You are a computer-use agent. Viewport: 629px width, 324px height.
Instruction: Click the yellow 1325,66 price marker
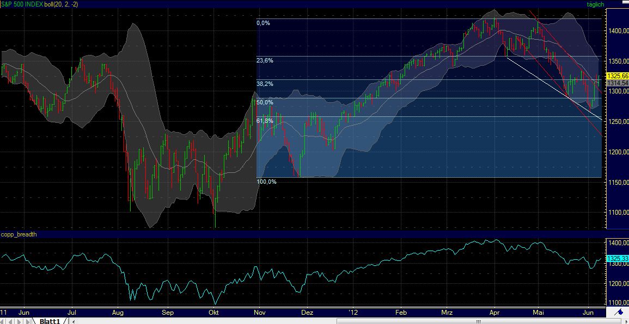pos(618,77)
